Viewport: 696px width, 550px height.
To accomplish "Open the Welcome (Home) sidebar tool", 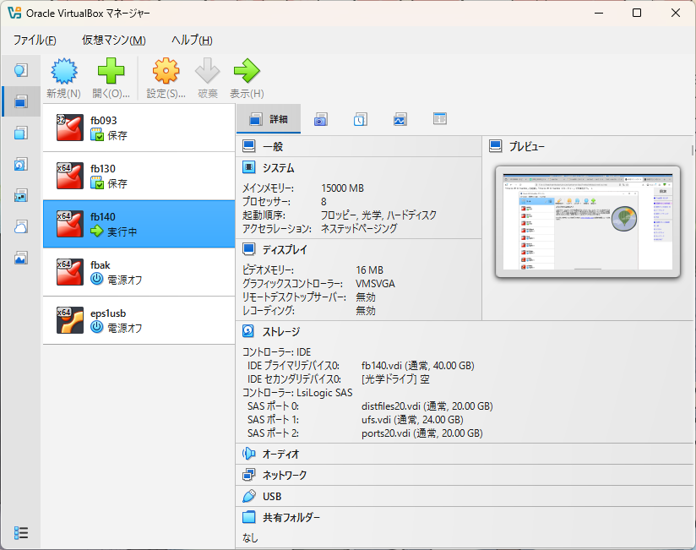I will [21, 70].
